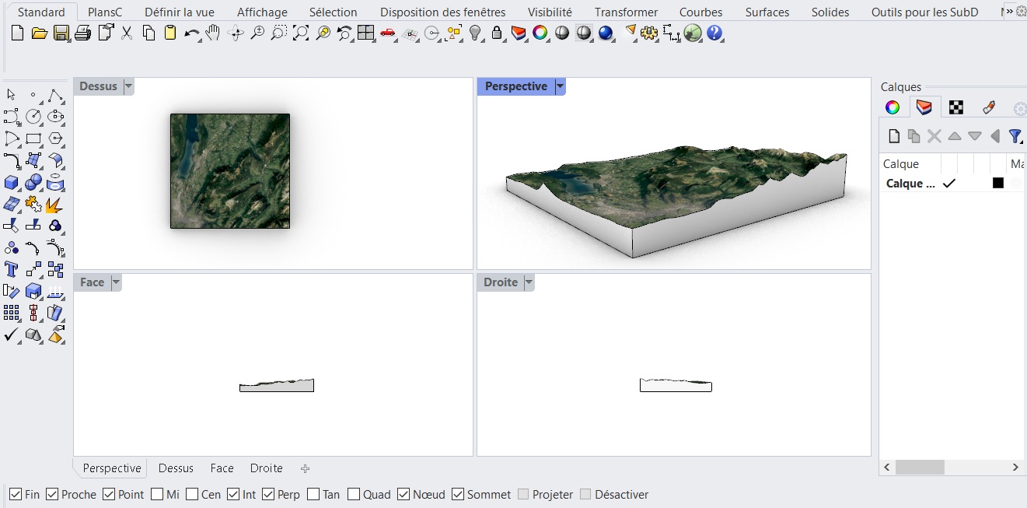Select the Zoom Extents tool
This screenshot has height=508, width=1027.
[x=301, y=33]
